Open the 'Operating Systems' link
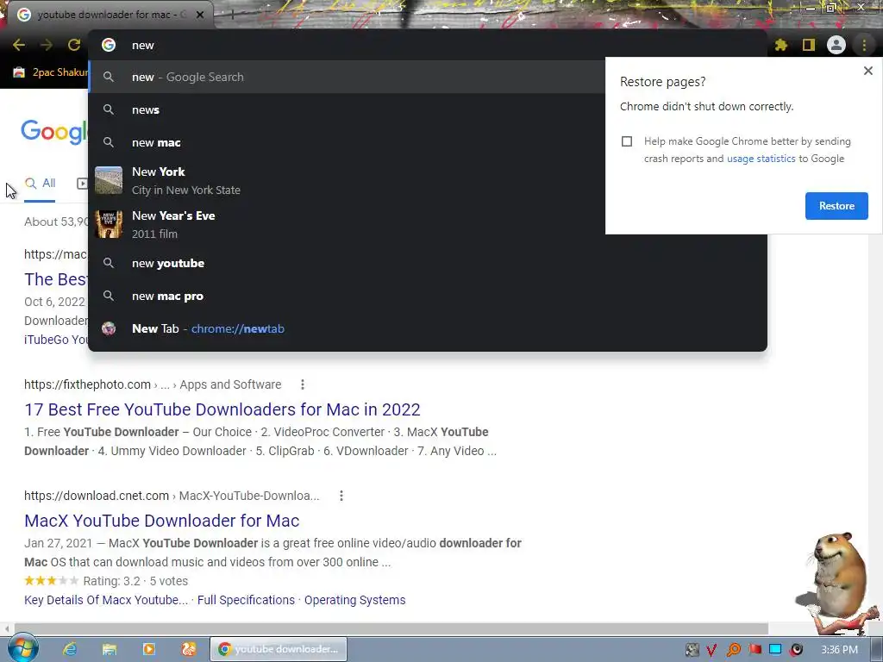 [x=354, y=600]
